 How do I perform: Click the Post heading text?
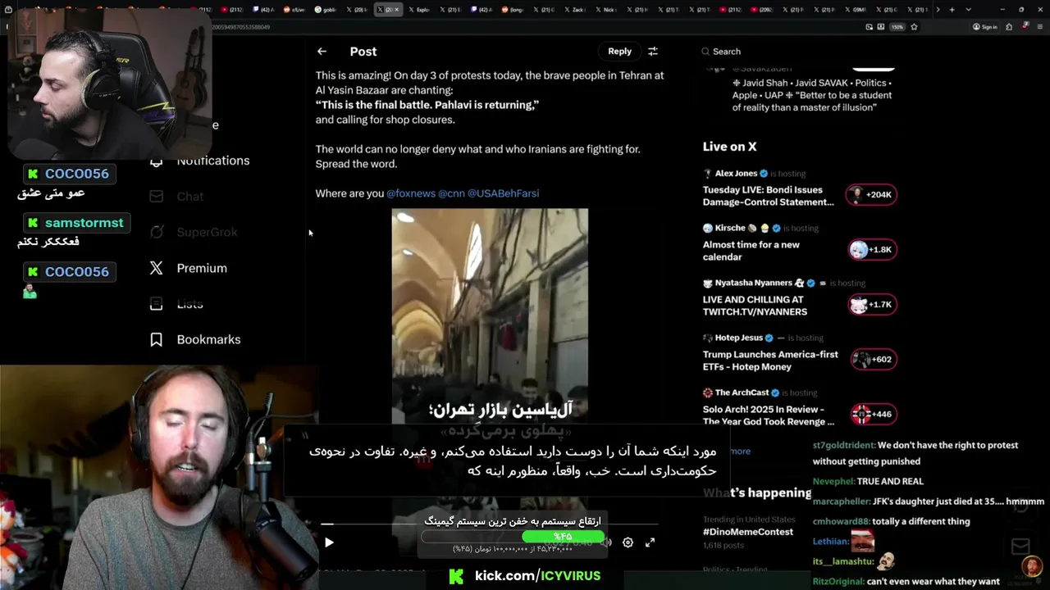point(363,51)
